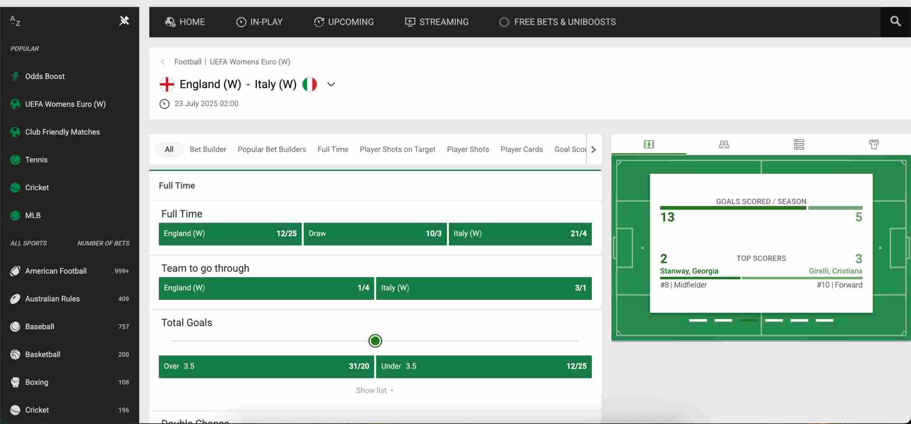Select the Player Cards tab
The height and width of the screenshot is (424, 911).
[522, 149]
